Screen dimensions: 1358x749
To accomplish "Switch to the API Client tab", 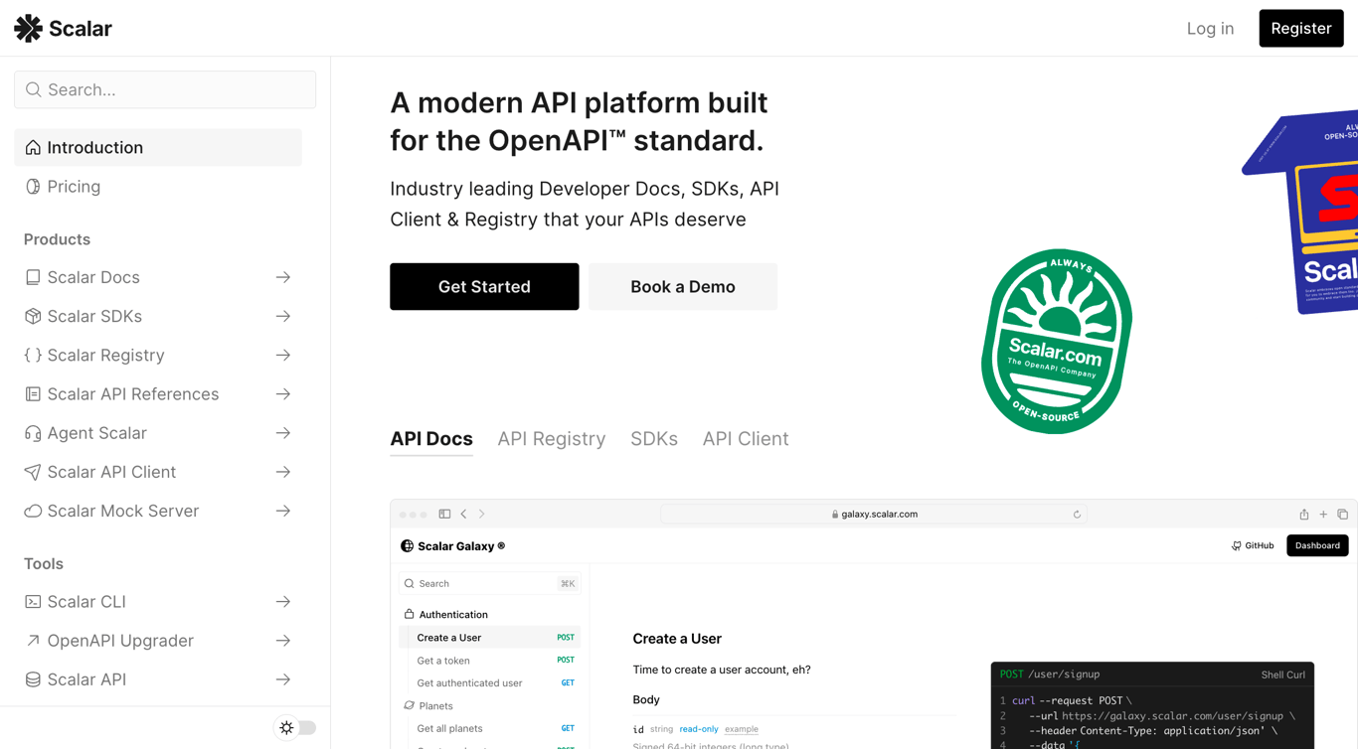I will [746, 438].
